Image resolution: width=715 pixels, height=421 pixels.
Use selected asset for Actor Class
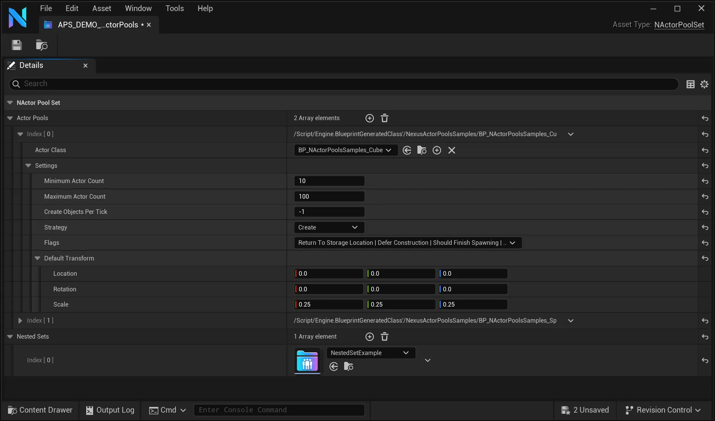coord(407,150)
